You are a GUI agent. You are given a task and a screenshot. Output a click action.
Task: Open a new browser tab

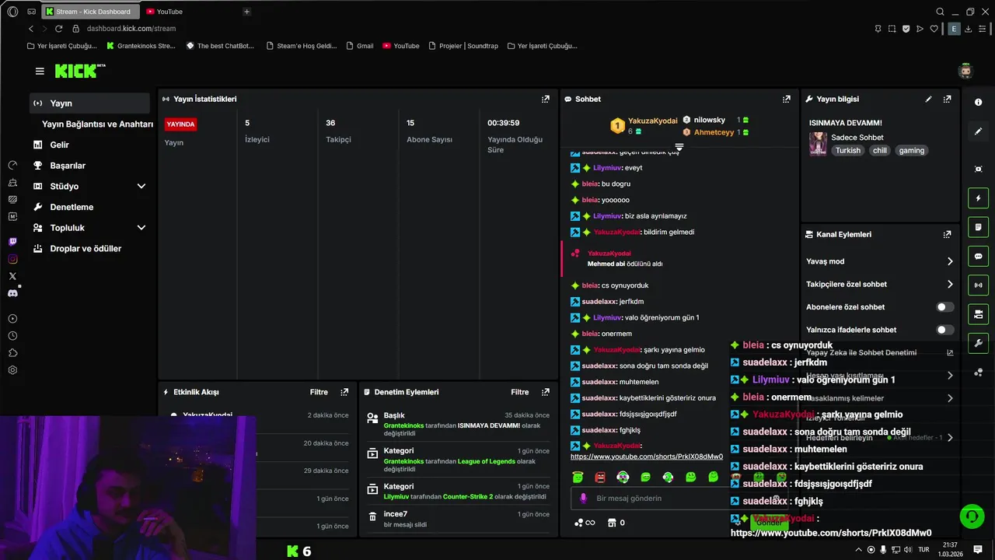click(x=246, y=12)
